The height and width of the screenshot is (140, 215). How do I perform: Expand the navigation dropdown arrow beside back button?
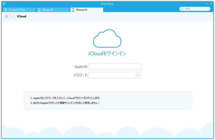(12, 16)
